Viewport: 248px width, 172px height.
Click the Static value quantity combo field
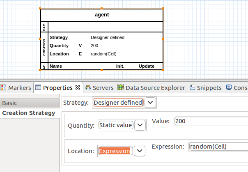[x=116, y=125]
